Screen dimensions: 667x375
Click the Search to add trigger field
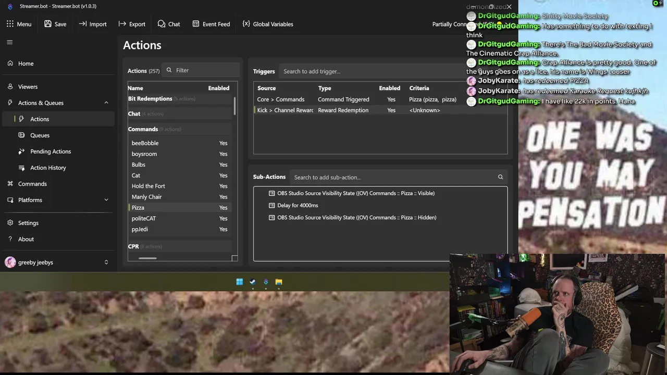coord(393,71)
